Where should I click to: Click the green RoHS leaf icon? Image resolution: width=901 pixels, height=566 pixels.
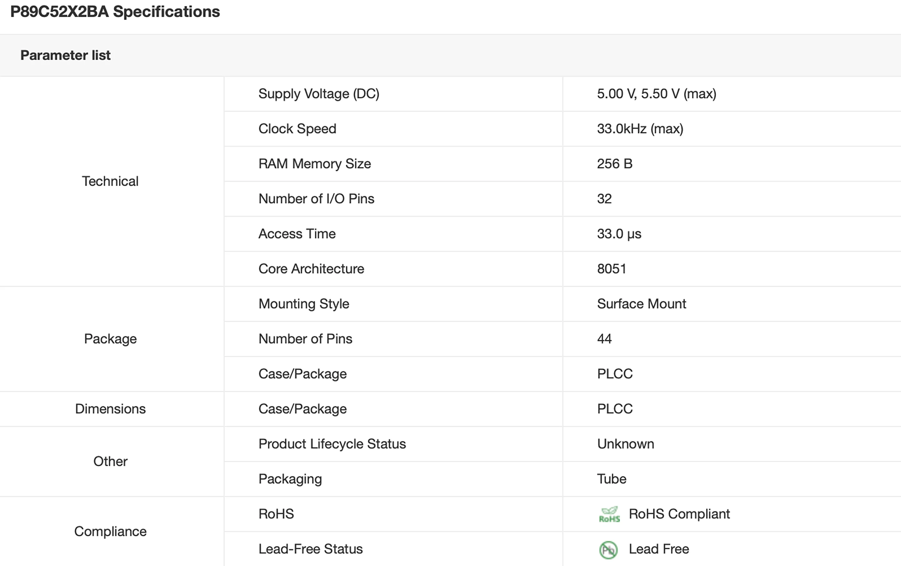609,514
